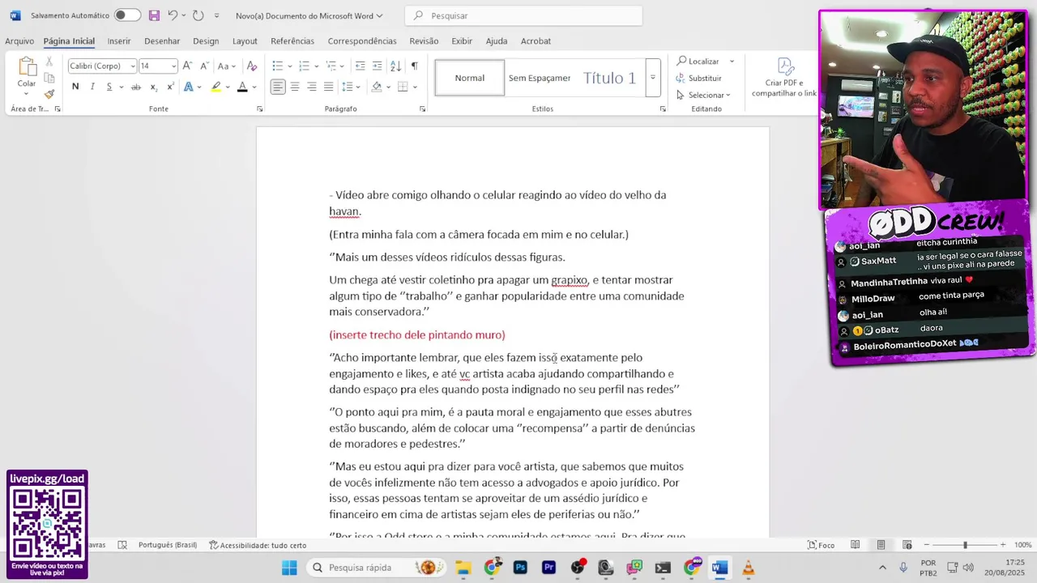
Task: Open Adobe Photoshop from the taskbar
Action: click(520, 568)
